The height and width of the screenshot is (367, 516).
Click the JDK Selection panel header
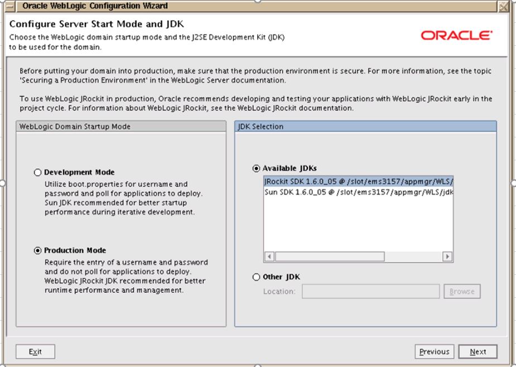point(365,126)
